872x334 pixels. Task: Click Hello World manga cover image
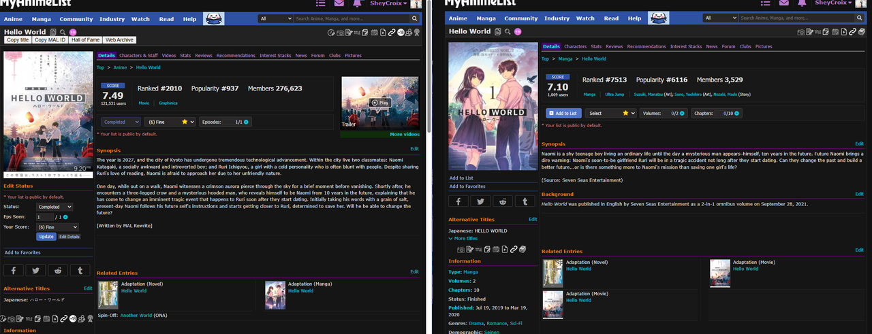(493, 106)
